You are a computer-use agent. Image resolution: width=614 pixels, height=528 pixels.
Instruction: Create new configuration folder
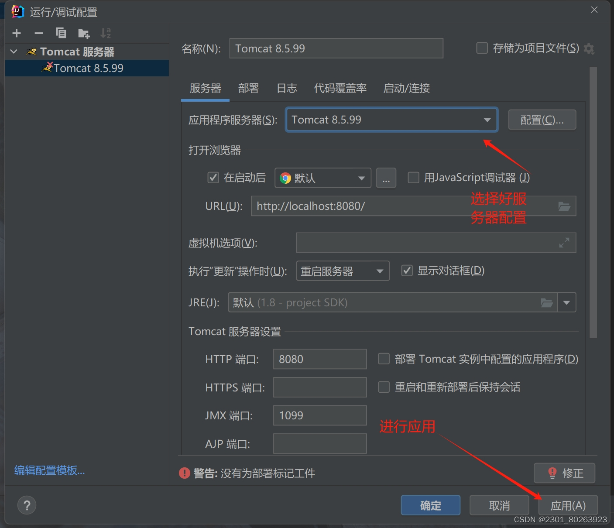(x=84, y=33)
